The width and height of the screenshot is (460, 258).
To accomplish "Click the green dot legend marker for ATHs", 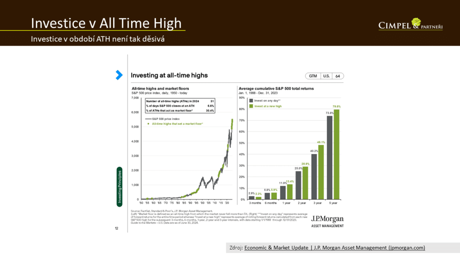I will (x=148, y=123).
